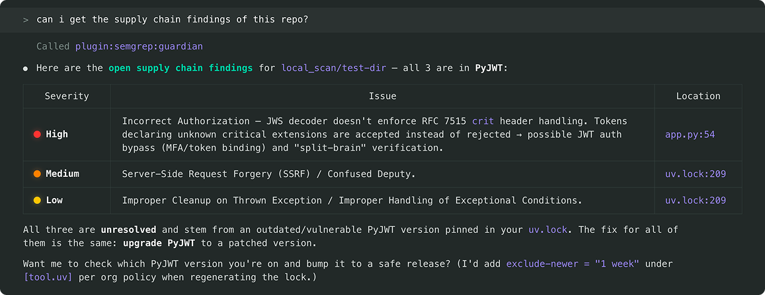Image resolution: width=765 pixels, height=295 pixels.
Task: Click 'open supply chain findings' highlighted text
Action: click(181, 68)
